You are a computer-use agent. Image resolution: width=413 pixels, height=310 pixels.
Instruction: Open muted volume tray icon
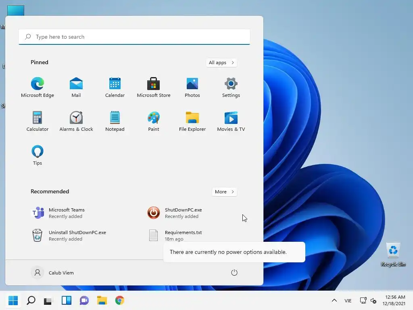coord(373,300)
